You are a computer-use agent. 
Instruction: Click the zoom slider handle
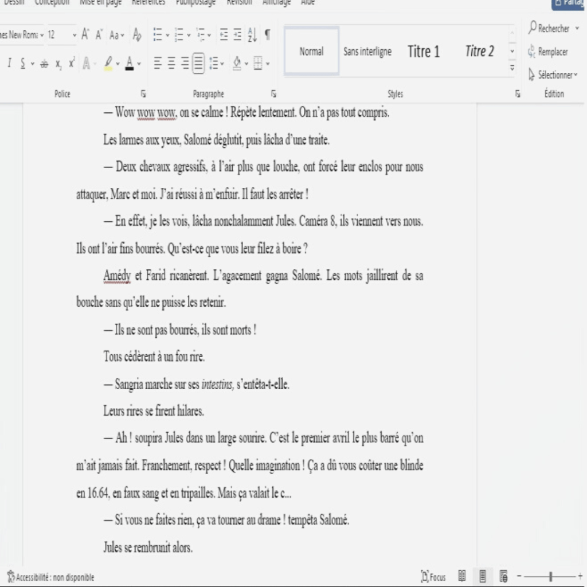tap(551, 576)
